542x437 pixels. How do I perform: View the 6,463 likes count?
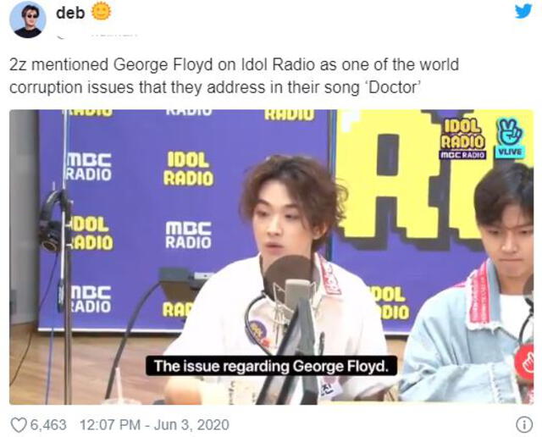48,425
